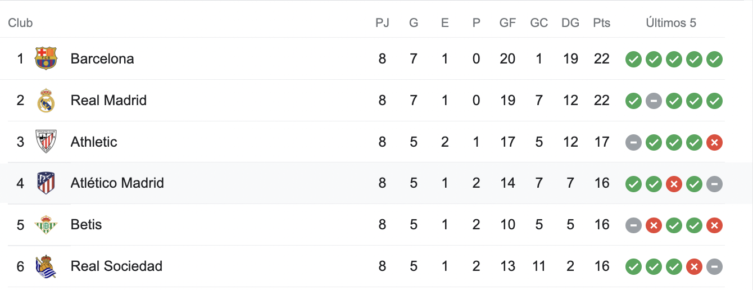Click the Últimos 5 column header

coord(671,23)
